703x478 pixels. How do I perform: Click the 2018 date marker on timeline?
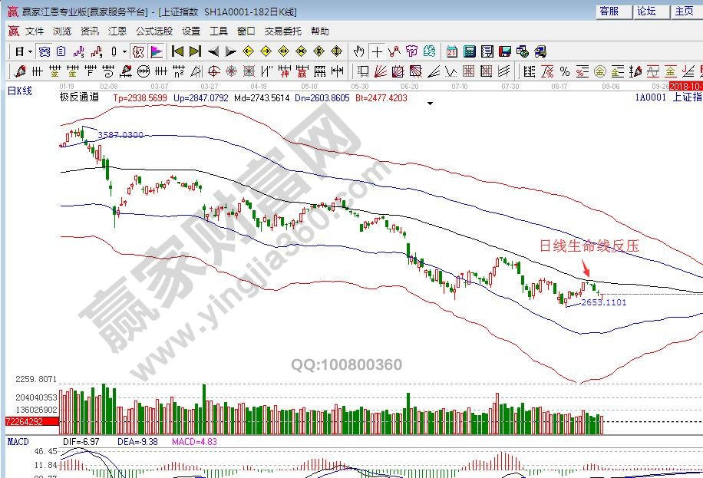click(x=685, y=86)
